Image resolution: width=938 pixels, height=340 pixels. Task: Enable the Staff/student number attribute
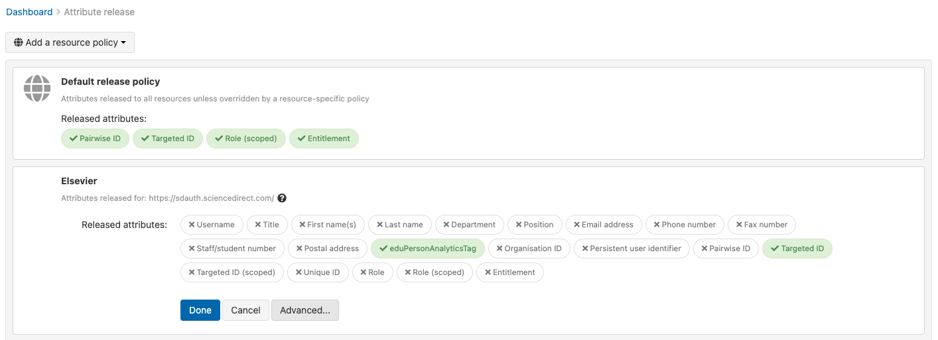point(232,249)
